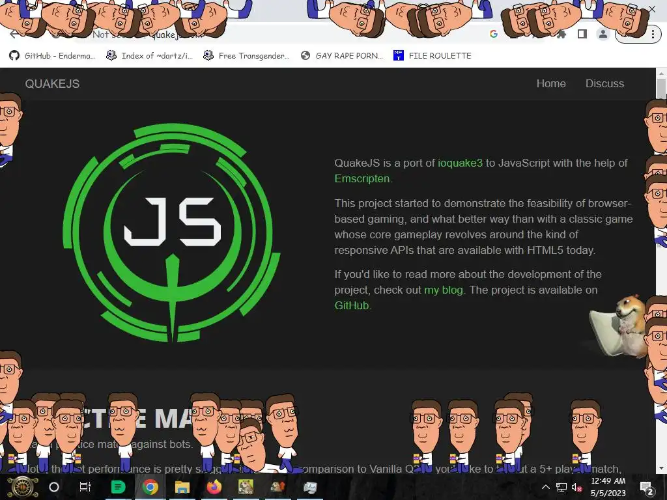Click the scrollbar down arrow
The width and height of the screenshot is (667, 500).
click(661, 468)
